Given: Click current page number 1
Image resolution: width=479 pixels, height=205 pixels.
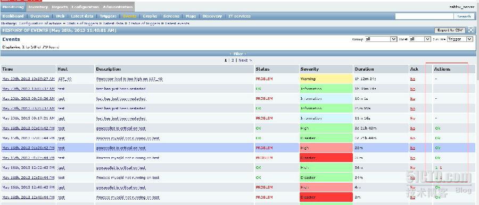Looking at the screenshot, I should pyautogui.click(x=226, y=61).
